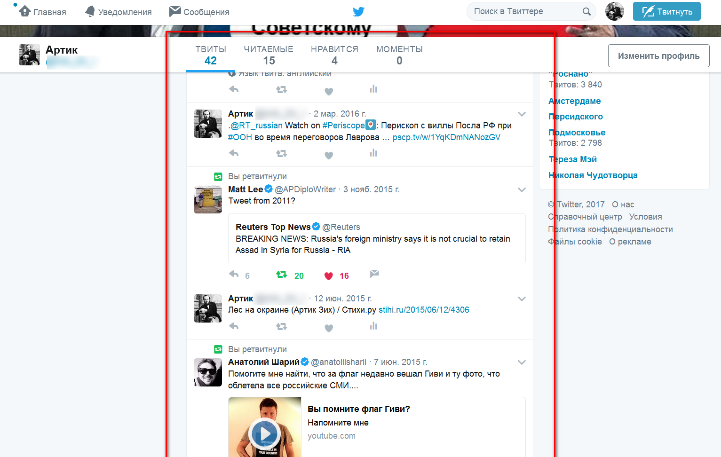Open trend Подмосковье
721x457 pixels.
tap(577, 133)
